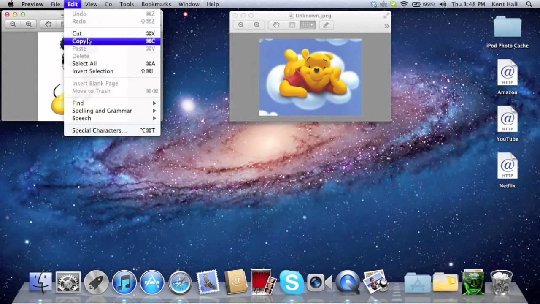The image size is (540, 304).
Task: Open the YouTube web shortcut on desktop
Action: pos(507,124)
